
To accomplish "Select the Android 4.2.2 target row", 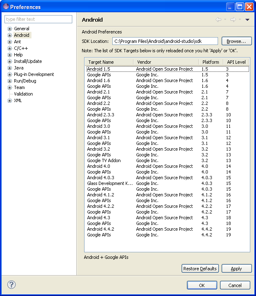I will click(x=168, y=206).
